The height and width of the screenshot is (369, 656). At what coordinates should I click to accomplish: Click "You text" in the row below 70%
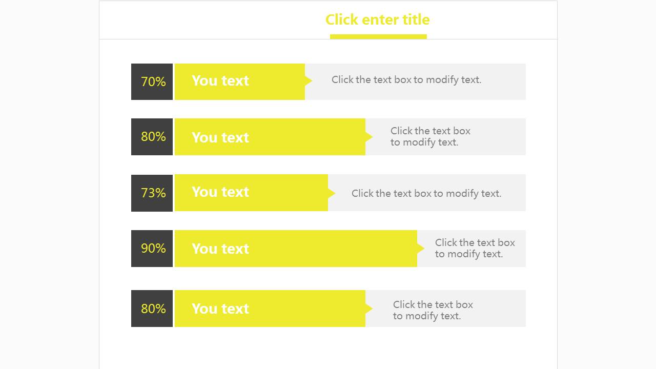point(220,137)
